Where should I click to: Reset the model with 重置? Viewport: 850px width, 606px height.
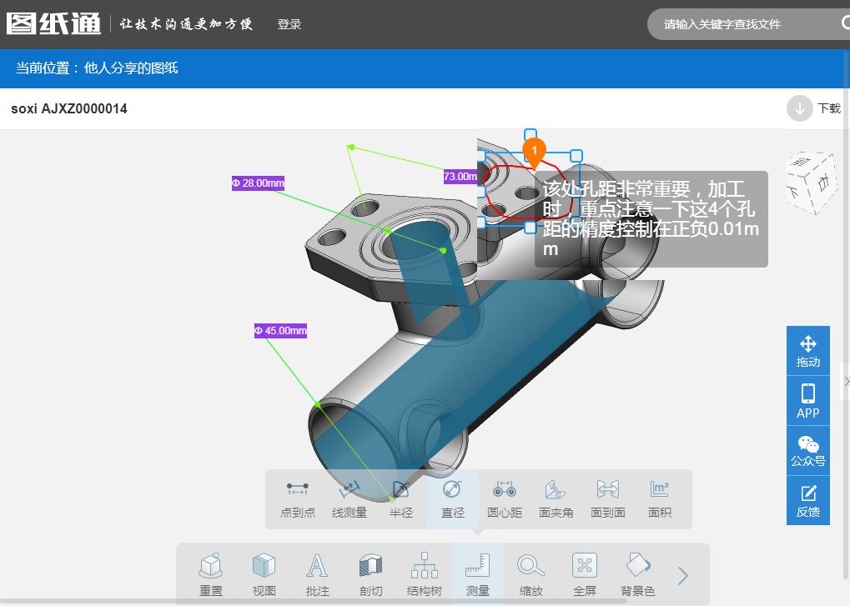point(211,575)
